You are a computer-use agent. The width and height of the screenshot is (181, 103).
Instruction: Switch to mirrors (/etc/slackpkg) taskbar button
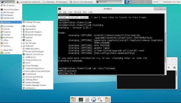(x=83, y=2)
